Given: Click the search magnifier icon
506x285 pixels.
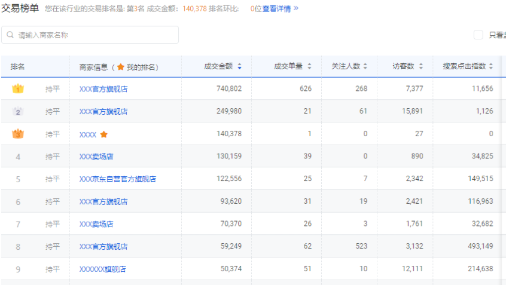Looking at the screenshot, I should (11, 35).
